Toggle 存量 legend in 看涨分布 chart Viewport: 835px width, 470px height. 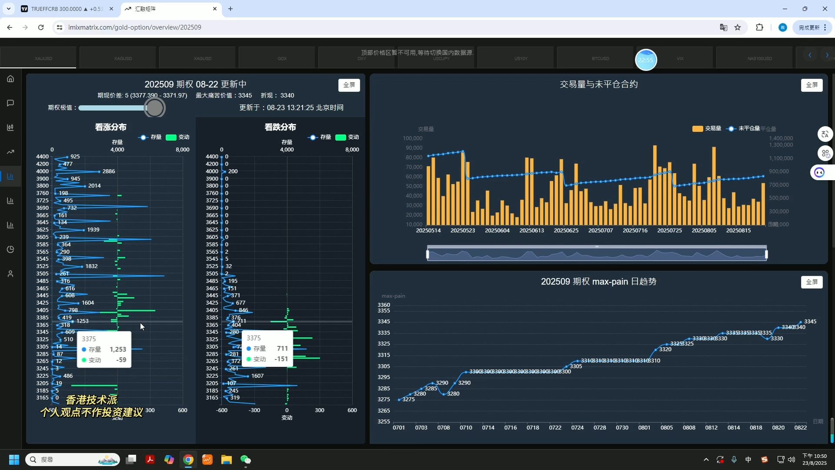[x=150, y=137]
